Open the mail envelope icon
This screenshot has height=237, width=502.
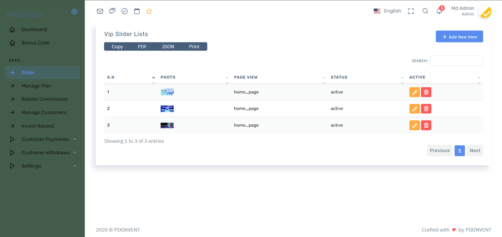100,11
